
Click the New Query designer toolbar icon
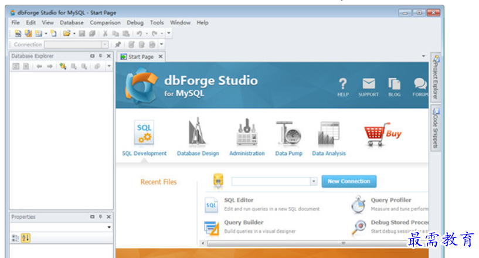coord(28,33)
